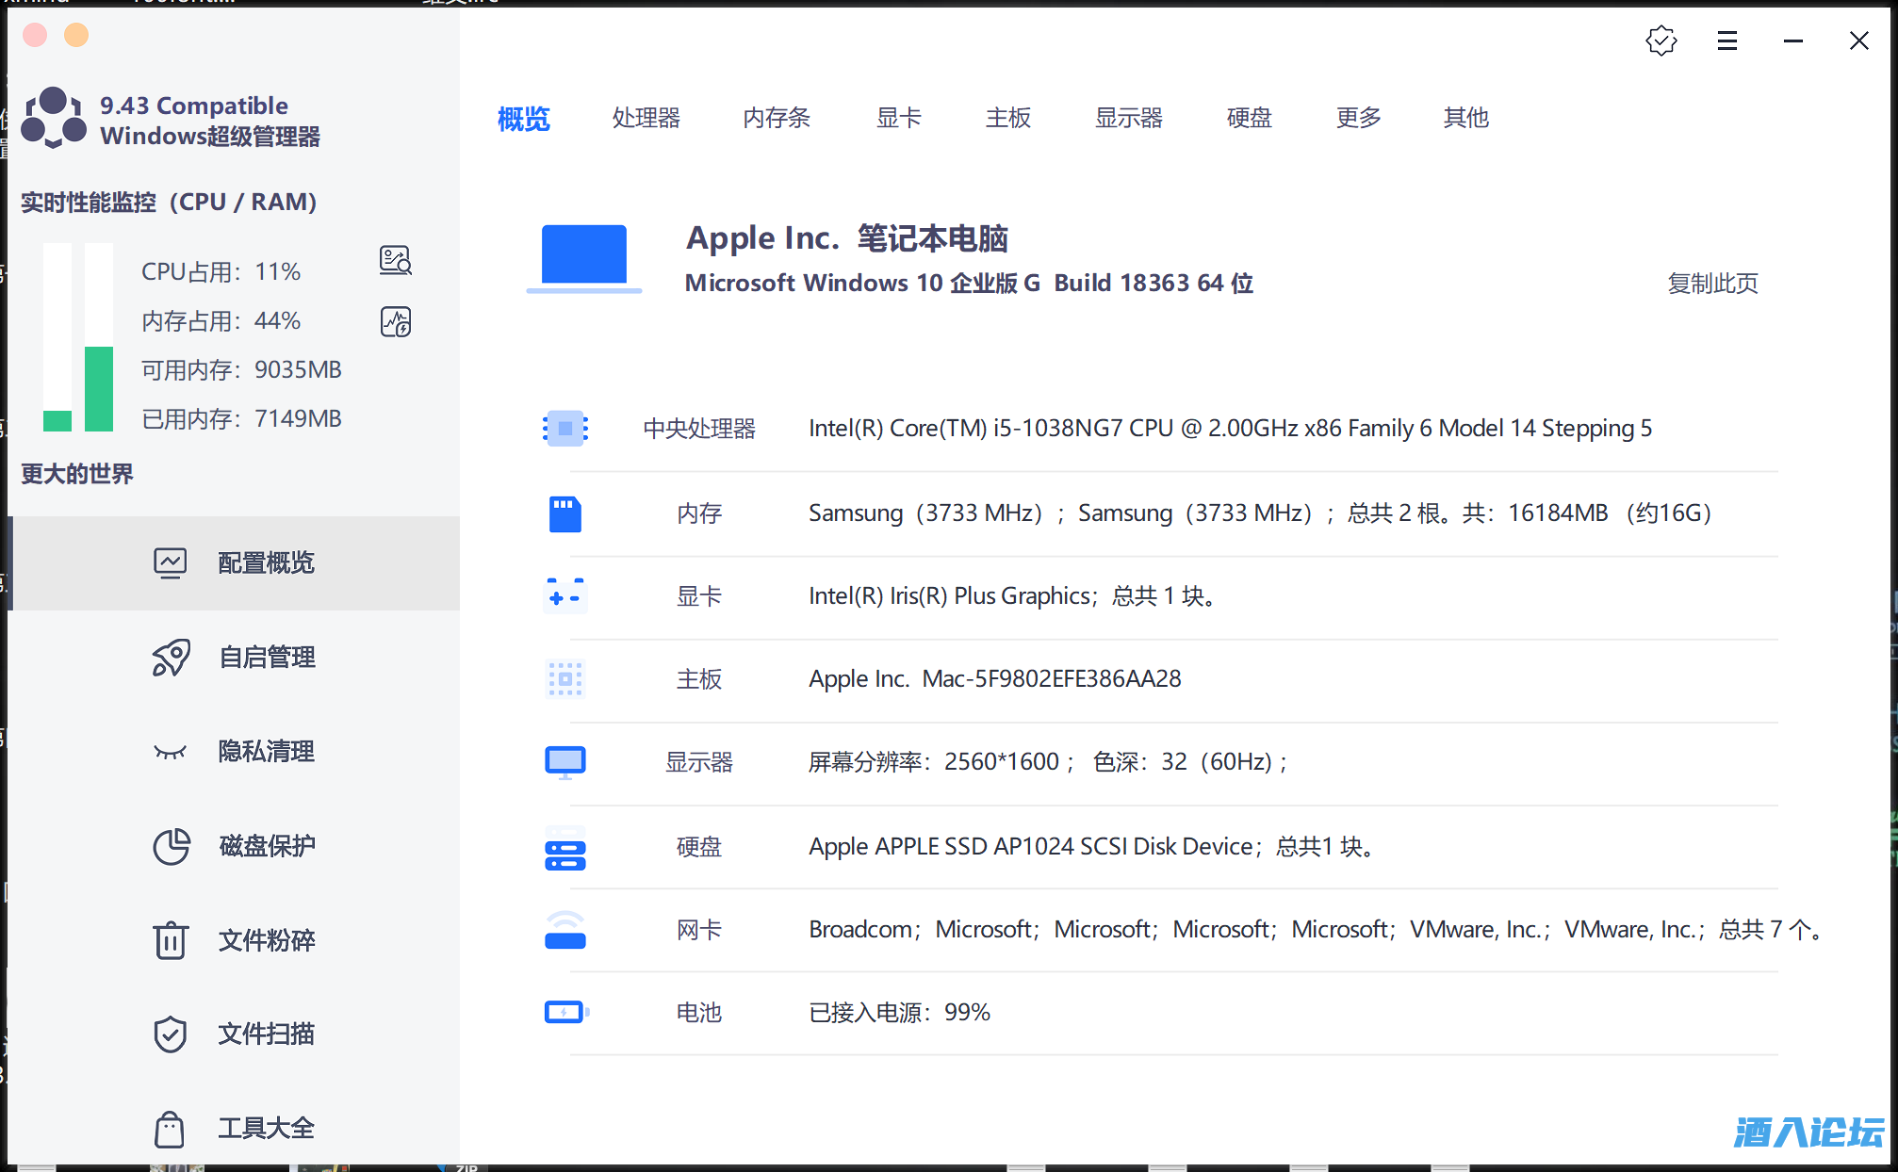Screen dimensions: 1898x1172
Task: Click the 复制此页 link
Action: pyautogui.click(x=1712, y=284)
